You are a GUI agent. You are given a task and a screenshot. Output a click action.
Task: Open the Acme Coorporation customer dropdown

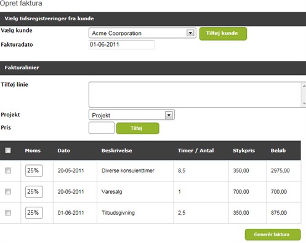(x=142, y=33)
